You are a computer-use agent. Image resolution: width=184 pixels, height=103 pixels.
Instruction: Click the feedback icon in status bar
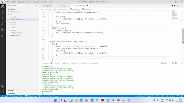click(178, 96)
